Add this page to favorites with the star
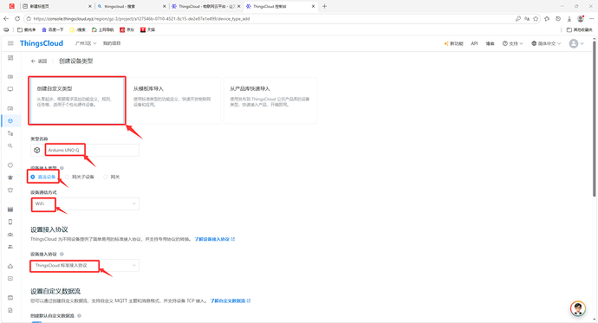 [x=536, y=18]
